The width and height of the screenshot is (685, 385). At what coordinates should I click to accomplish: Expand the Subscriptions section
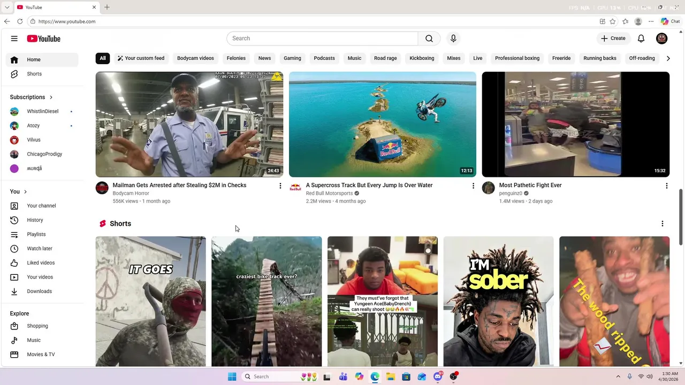[31, 97]
